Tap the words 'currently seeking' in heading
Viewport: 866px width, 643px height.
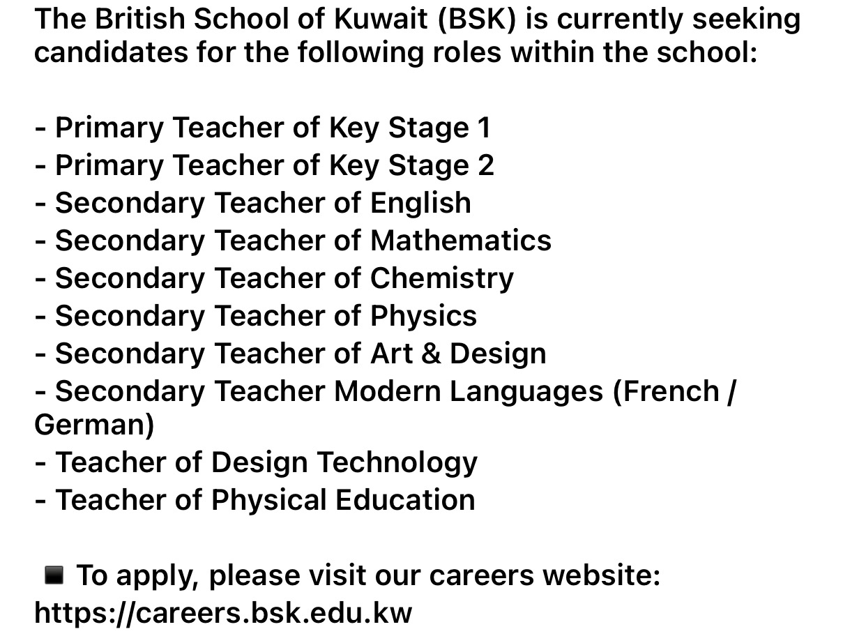point(678,19)
